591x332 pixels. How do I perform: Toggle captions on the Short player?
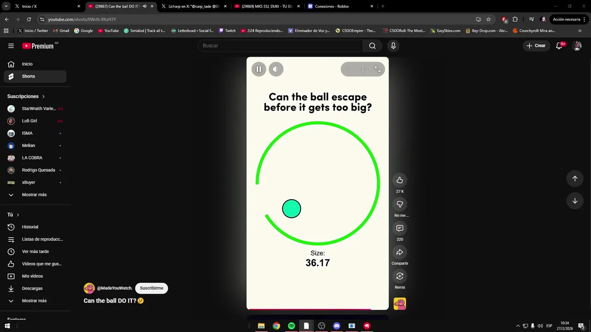[348, 69]
